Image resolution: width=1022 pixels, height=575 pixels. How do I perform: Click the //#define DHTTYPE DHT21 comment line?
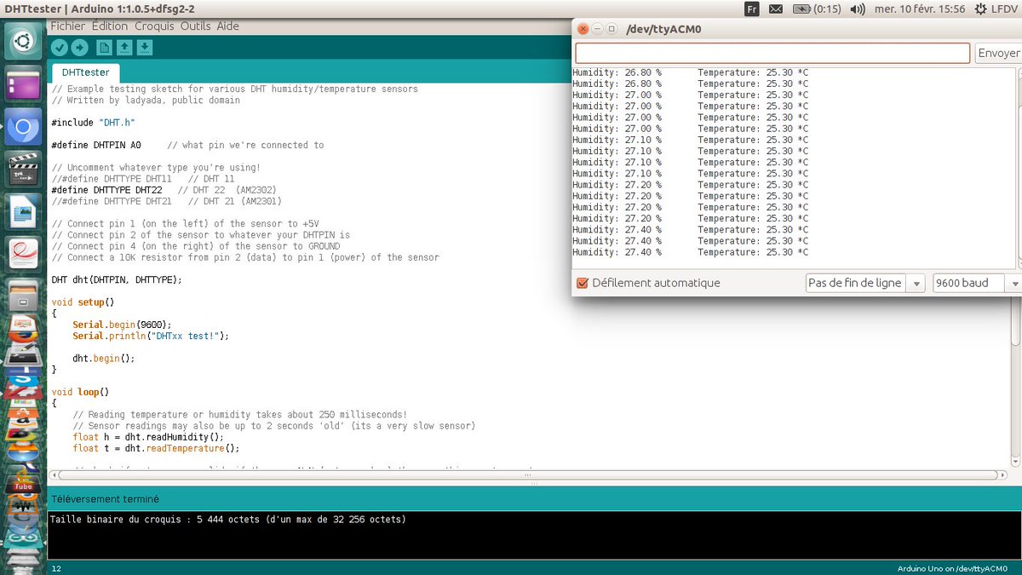click(166, 201)
